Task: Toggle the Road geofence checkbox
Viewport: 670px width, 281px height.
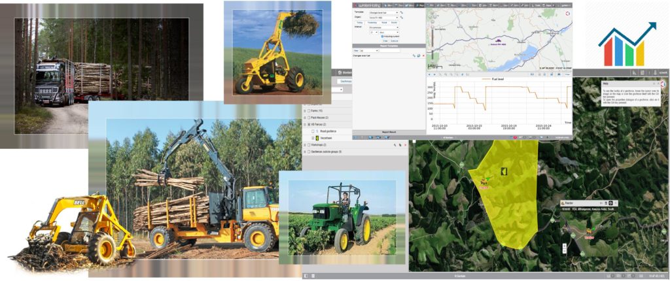Action: [313, 131]
